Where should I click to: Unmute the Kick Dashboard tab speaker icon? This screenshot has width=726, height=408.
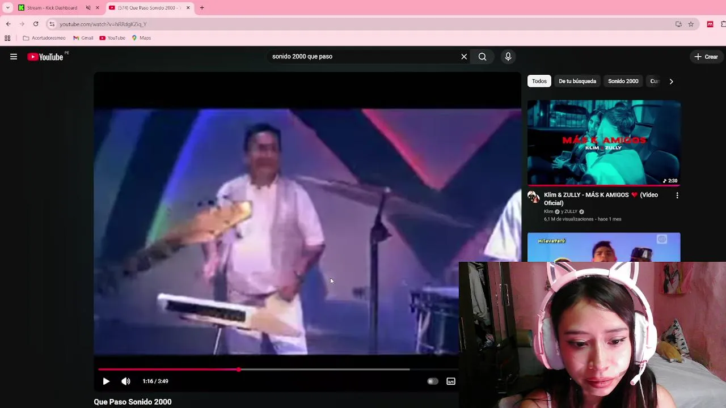click(x=88, y=8)
